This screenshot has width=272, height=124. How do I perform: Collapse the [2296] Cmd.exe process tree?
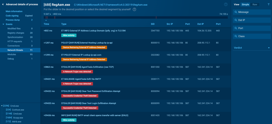[x=2, y=106]
